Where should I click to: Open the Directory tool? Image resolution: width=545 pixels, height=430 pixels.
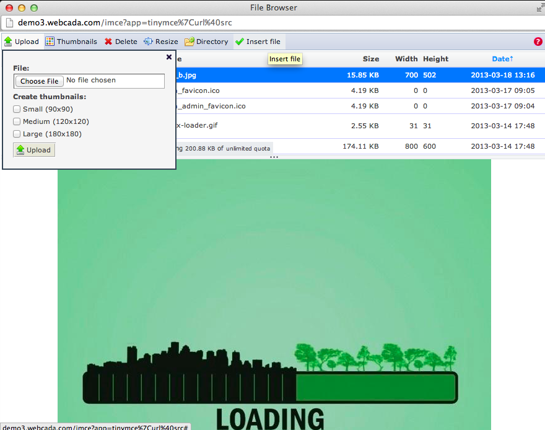pos(206,42)
